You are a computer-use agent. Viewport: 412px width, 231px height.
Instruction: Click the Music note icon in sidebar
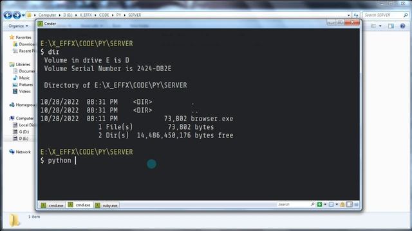15,78
